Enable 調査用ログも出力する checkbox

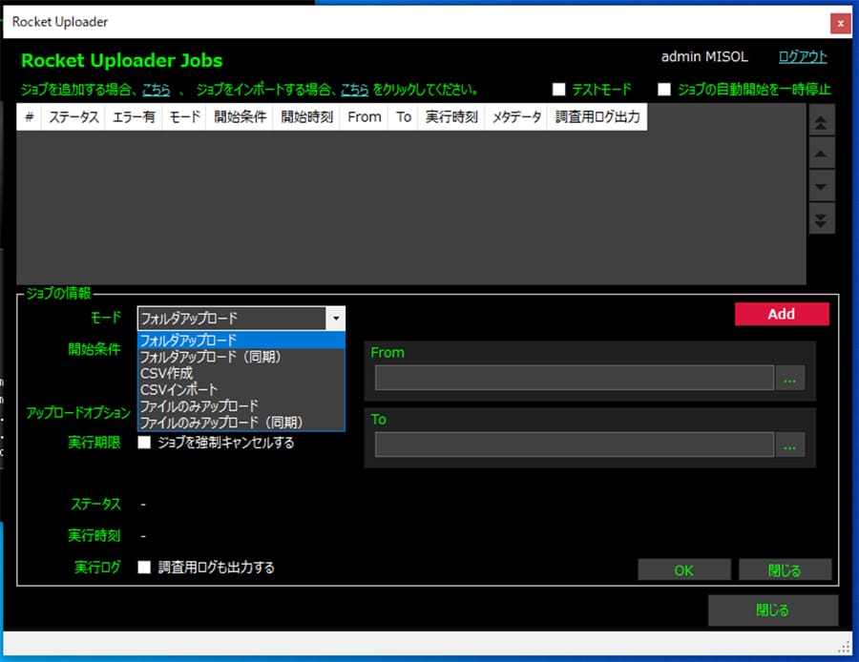pos(144,568)
